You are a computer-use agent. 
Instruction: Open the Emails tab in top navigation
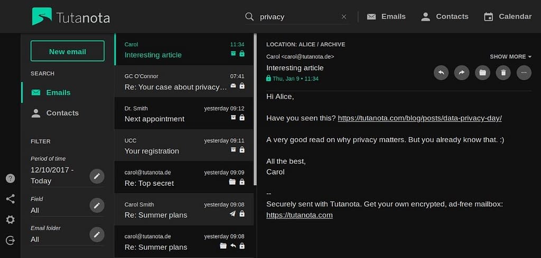click(386, 16)
